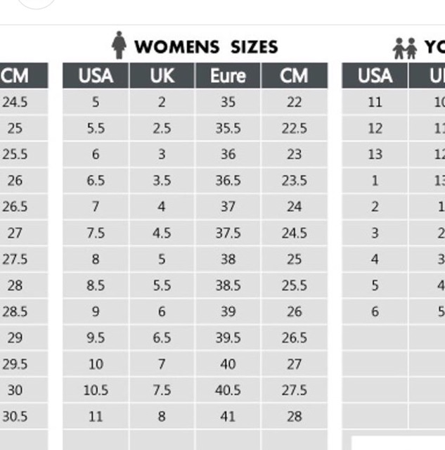Click youth USA size 13 cell

[x=375, y=154]
